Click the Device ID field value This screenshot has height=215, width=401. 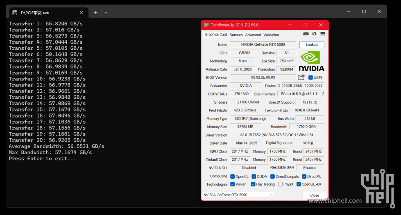pyautogui.click(x=303, y=86)
